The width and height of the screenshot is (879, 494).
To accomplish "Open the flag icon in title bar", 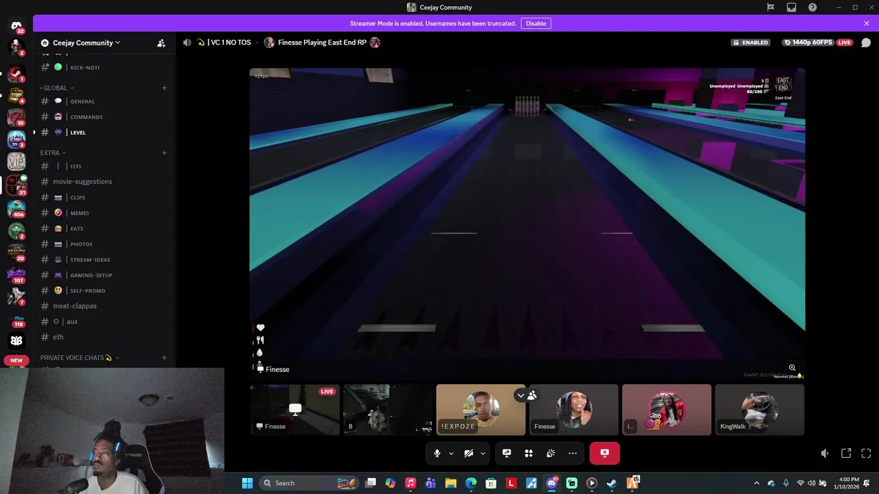I will (770, 8).
